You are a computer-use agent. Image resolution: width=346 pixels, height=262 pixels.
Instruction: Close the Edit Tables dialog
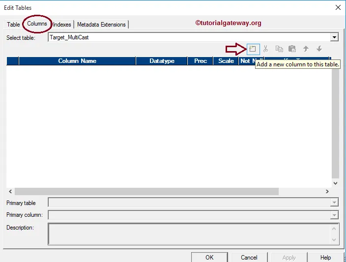click(338, 7)
